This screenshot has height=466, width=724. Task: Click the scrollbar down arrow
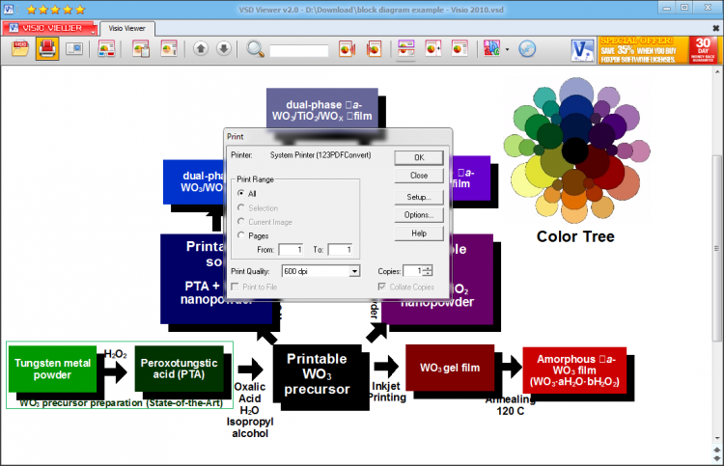click(717, 438)
